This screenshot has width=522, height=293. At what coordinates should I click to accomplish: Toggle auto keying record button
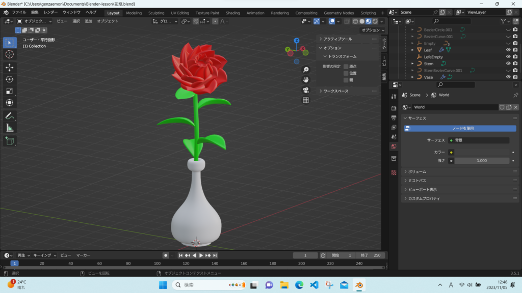[x=166, y=255]
